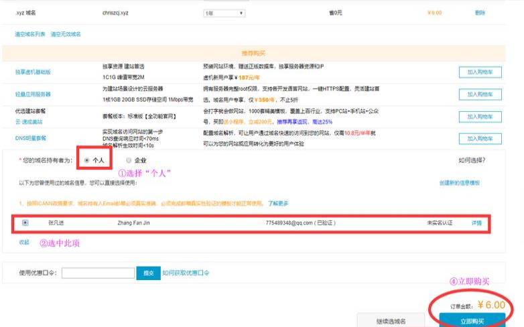Add 独享虚机基础版 to cart via 加入购物车
This screenshot has width=524, height=327.
click(x=480, y=72)
